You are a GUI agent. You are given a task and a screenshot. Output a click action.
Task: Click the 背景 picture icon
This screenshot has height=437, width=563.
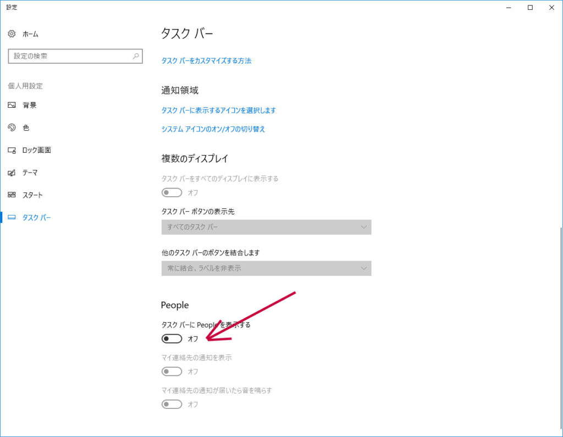(x=12, y=105)
